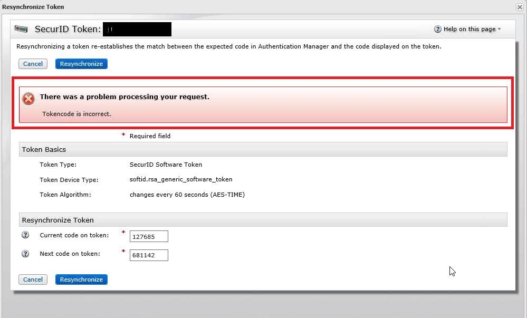Focus the Current code on token field
The image size is (527, 318).
[149, 236]
